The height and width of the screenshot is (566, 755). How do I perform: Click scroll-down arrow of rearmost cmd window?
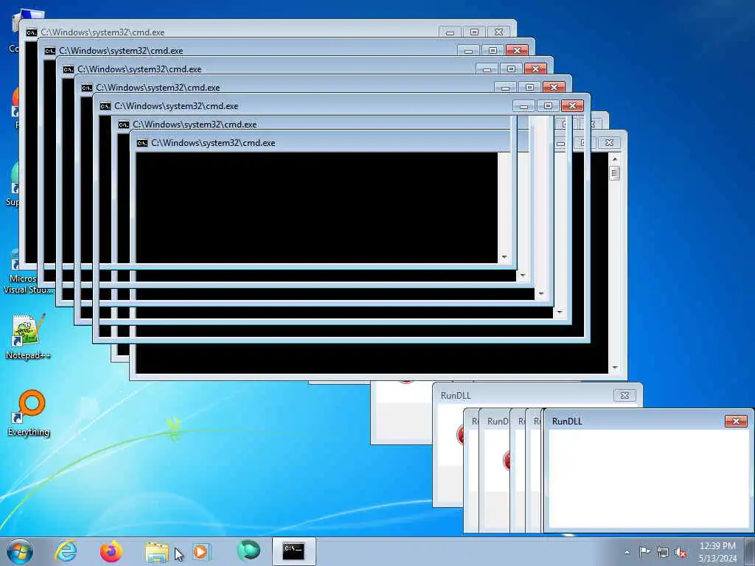[504, 257]
